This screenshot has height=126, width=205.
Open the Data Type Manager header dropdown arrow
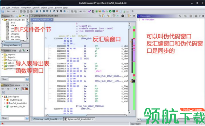[x=24, y=85]
